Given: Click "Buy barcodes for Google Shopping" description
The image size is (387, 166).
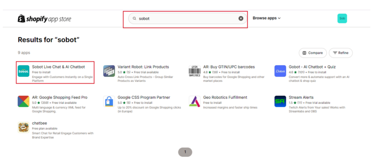Looking at the screenshot, I should (234, 79).
